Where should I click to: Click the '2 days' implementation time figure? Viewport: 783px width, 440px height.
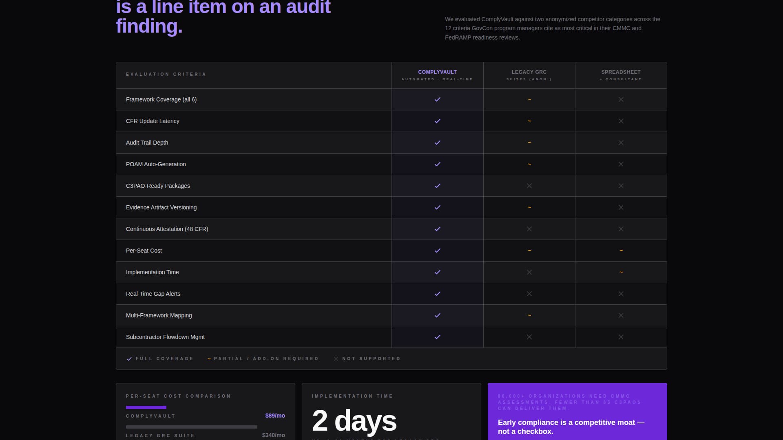[x=354, y=421]
